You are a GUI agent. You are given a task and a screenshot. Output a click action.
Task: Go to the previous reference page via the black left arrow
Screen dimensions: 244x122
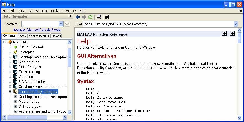point(224,33)
